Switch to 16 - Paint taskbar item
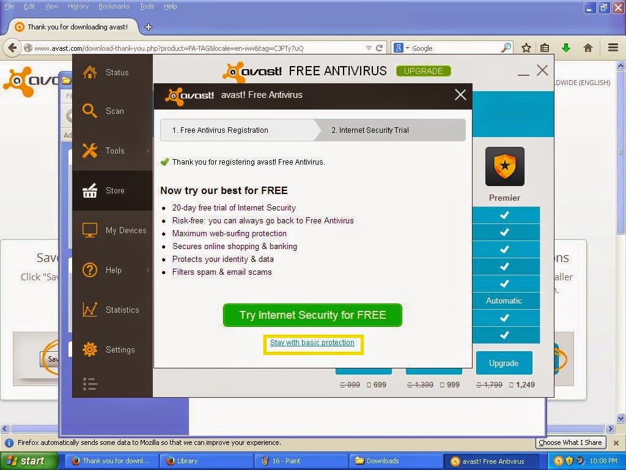This screenshot has width=626, height=470. pyautogui.click(x=301, y=461)
